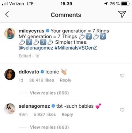Screen dimensions: 132x133
Task: Tap the back arrow icon
Action: [7, 14]
